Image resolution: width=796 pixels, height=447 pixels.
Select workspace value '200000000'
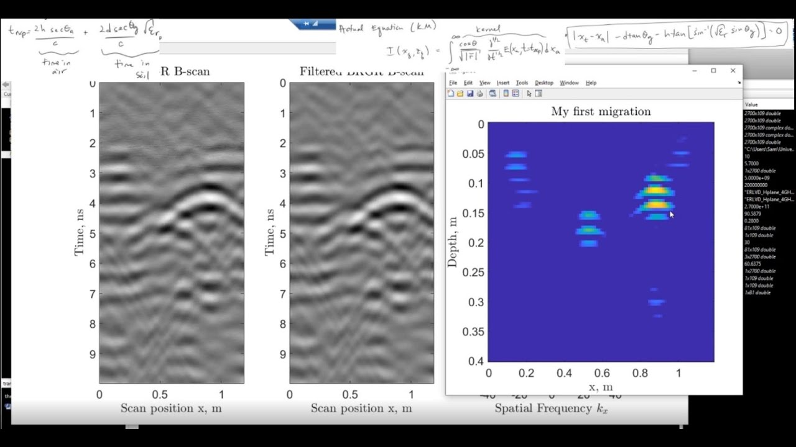point(756,184)
